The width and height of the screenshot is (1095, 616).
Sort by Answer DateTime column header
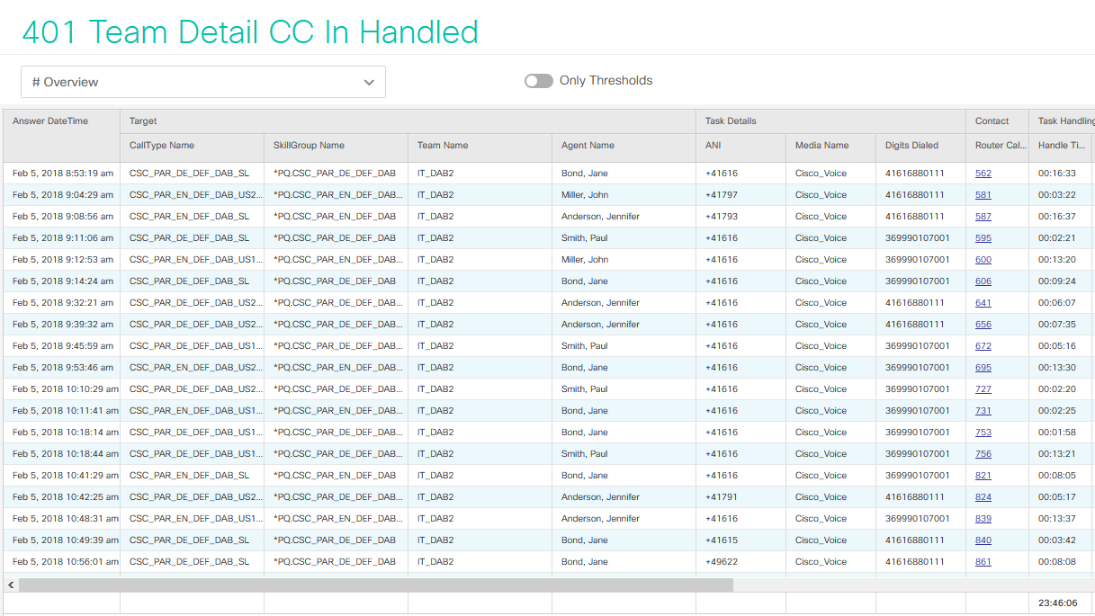coord(61,136)
